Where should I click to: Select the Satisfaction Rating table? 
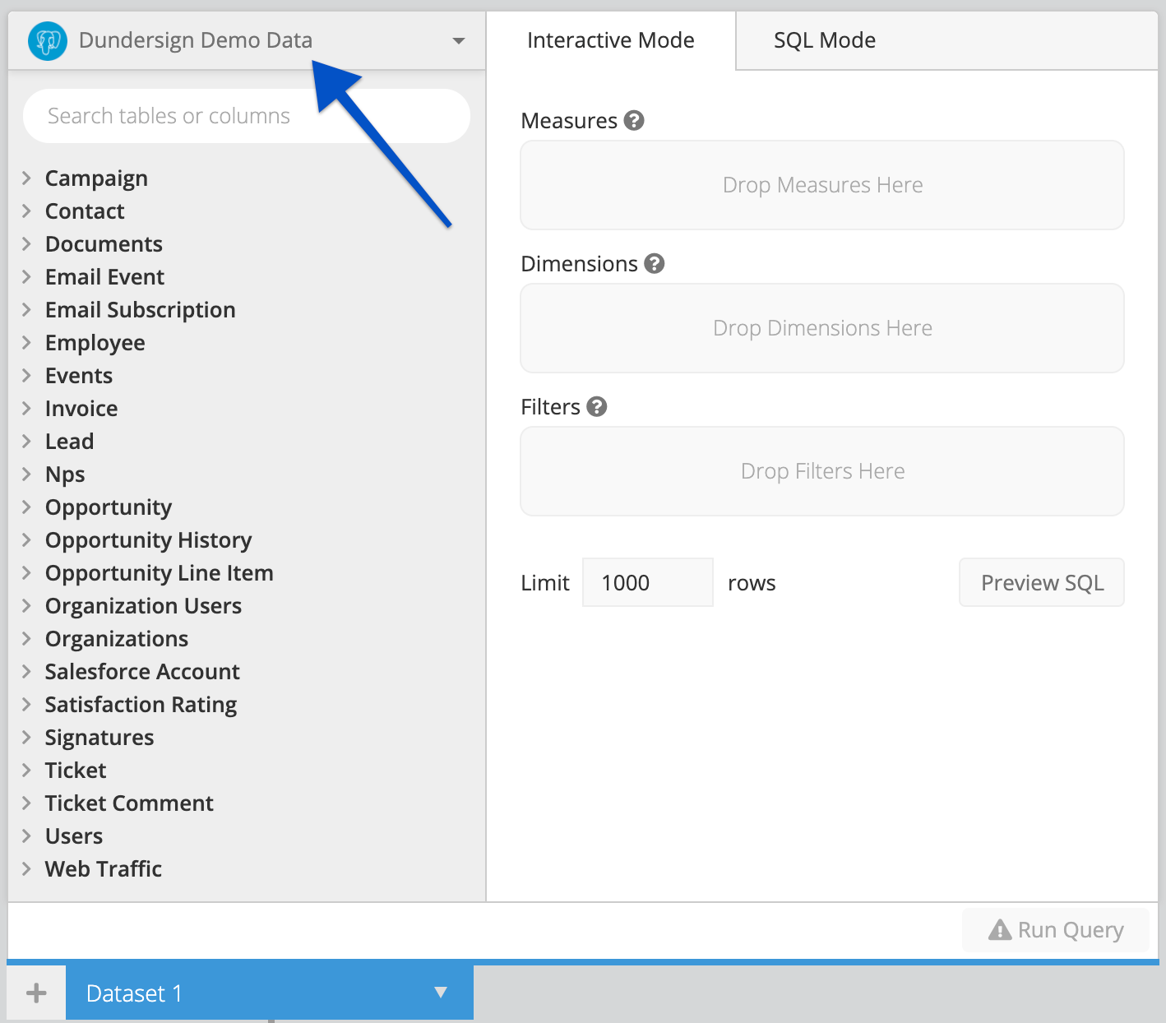click(141, 705)
